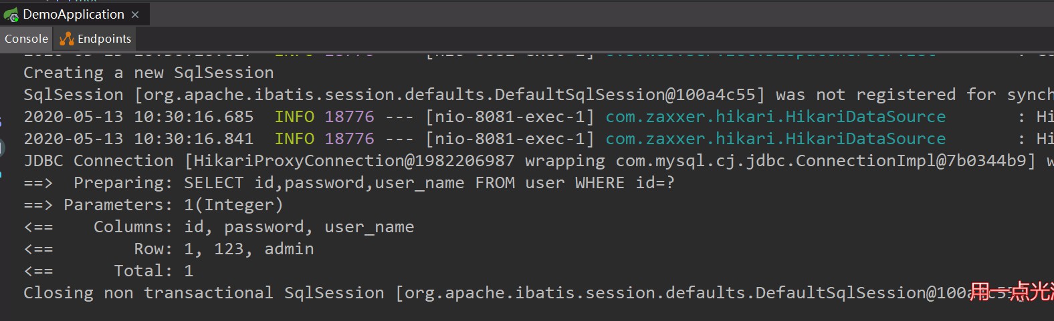Select the DemoApplication run tab
The height and width of the screenshot is (321, 1054).
72,14
